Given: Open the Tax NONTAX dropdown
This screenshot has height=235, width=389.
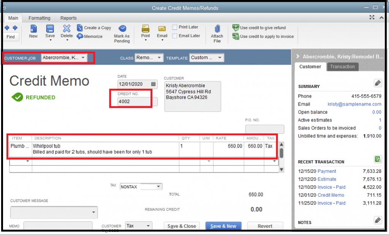Looking at the screenshot, I should pos(158,187).
